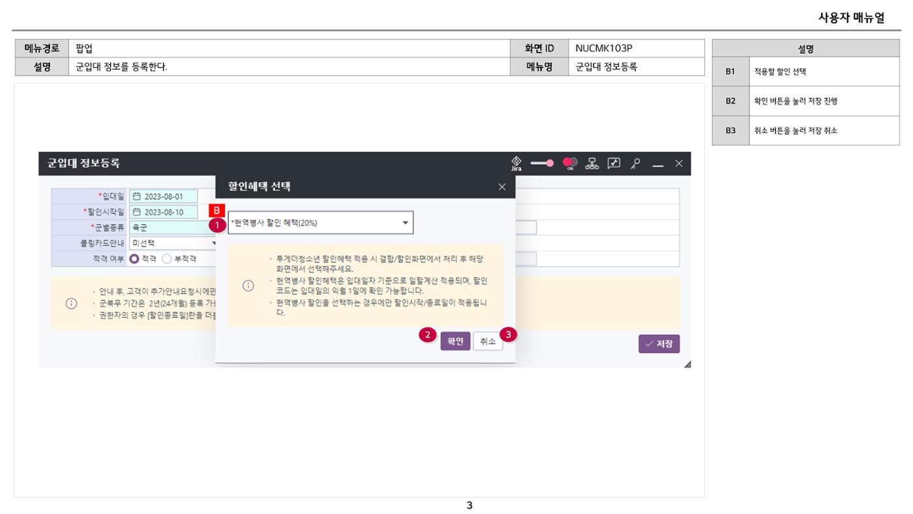Screen dimensions: 913x514
Task: Click the 적용할 할인 선택 description text
Action: point(780,72)
